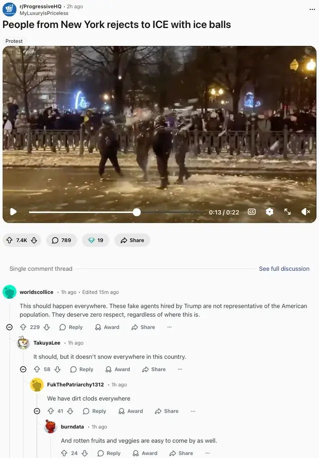This screenshot has width=319, height=458.
Task: Collapse worldscollice comment thread
Action: click(x=9, y=327)
